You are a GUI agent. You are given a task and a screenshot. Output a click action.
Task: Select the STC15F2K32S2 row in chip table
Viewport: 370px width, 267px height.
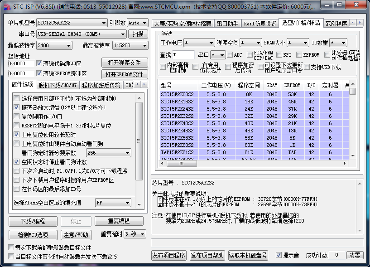coord(177,116)
